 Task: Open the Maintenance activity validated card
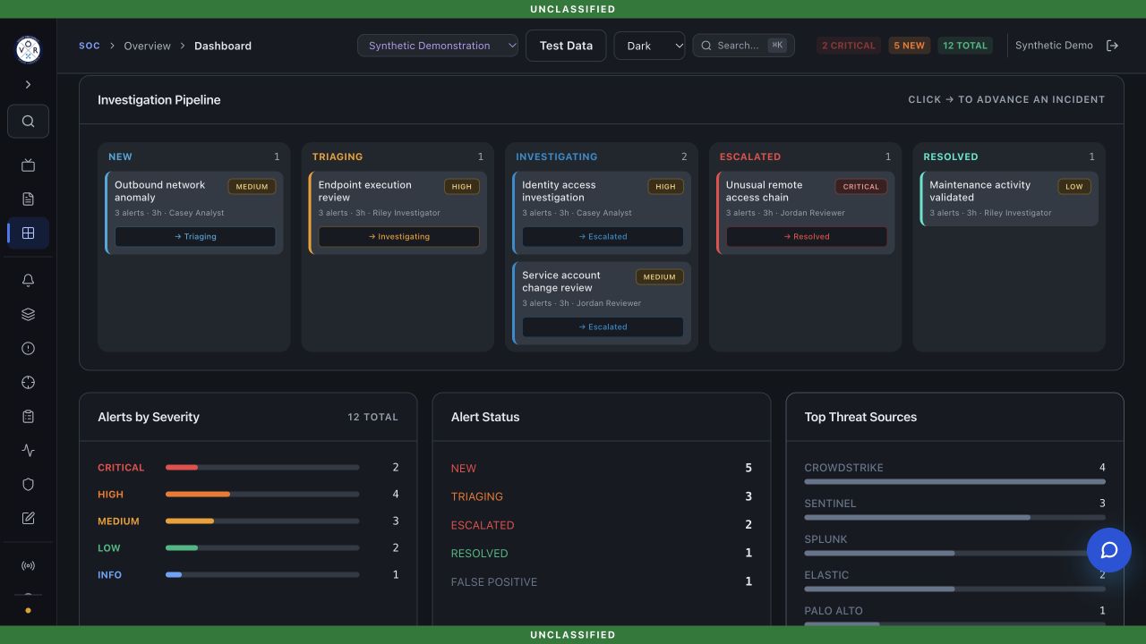(1009, 199)
